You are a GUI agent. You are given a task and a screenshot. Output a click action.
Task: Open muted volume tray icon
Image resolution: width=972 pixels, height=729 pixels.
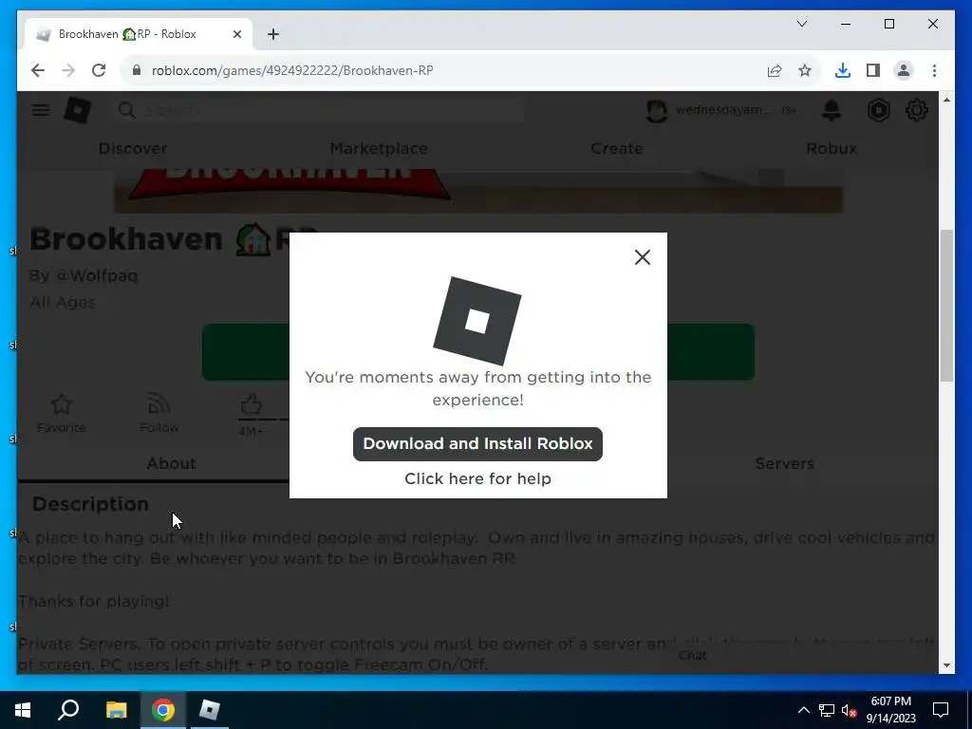tap(850, 710)
